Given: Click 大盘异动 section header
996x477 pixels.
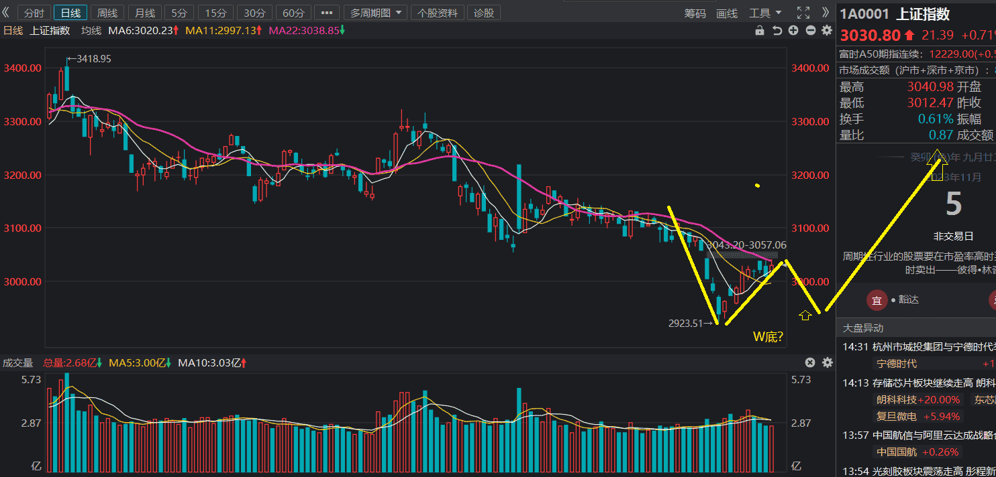Looking at the screenshot, I should (x=863, y=328).
